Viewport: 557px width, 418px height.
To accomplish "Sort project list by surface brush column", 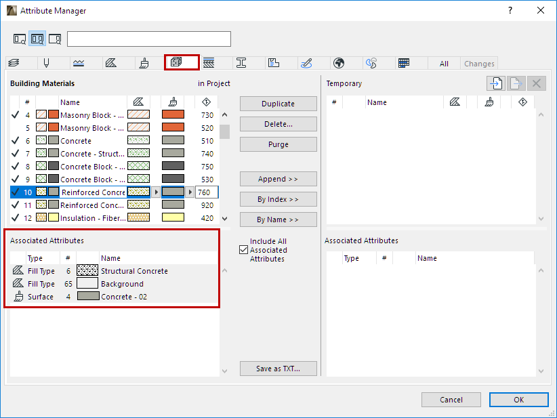I will 173,102.
